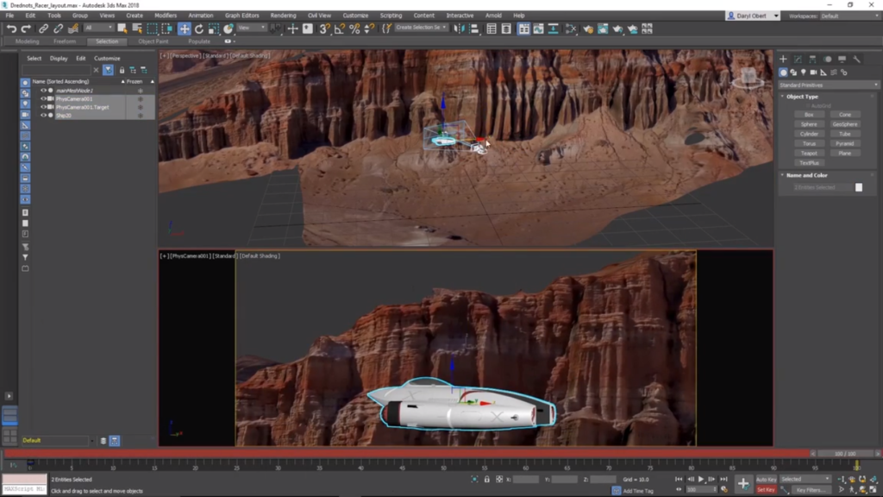The height and width of the screenshot is (497, 883).
Task: Click the MAXScript Mini Listener field
Action: (23, 489)
